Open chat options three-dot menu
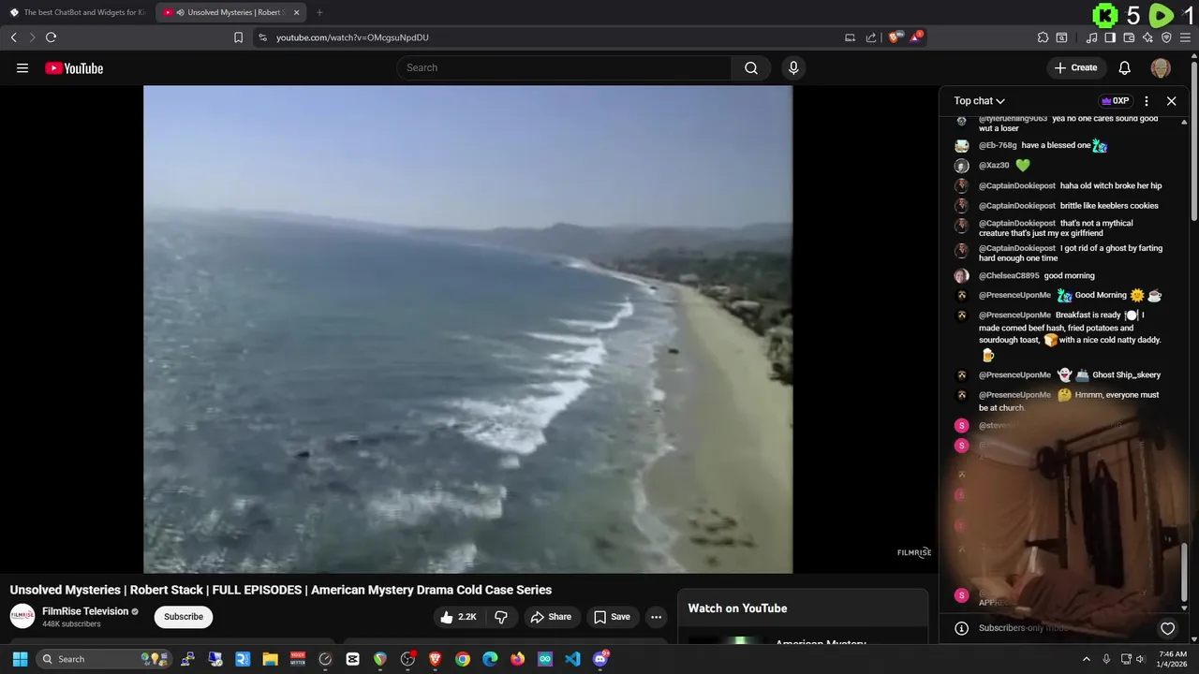The height and width of the screenshot is (674, 1199). (1147, 101)
